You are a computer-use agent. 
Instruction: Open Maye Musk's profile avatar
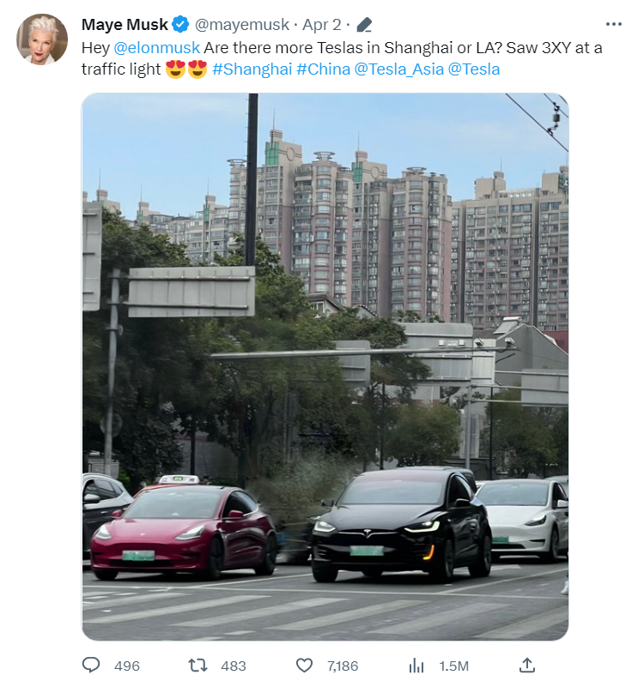42,39
